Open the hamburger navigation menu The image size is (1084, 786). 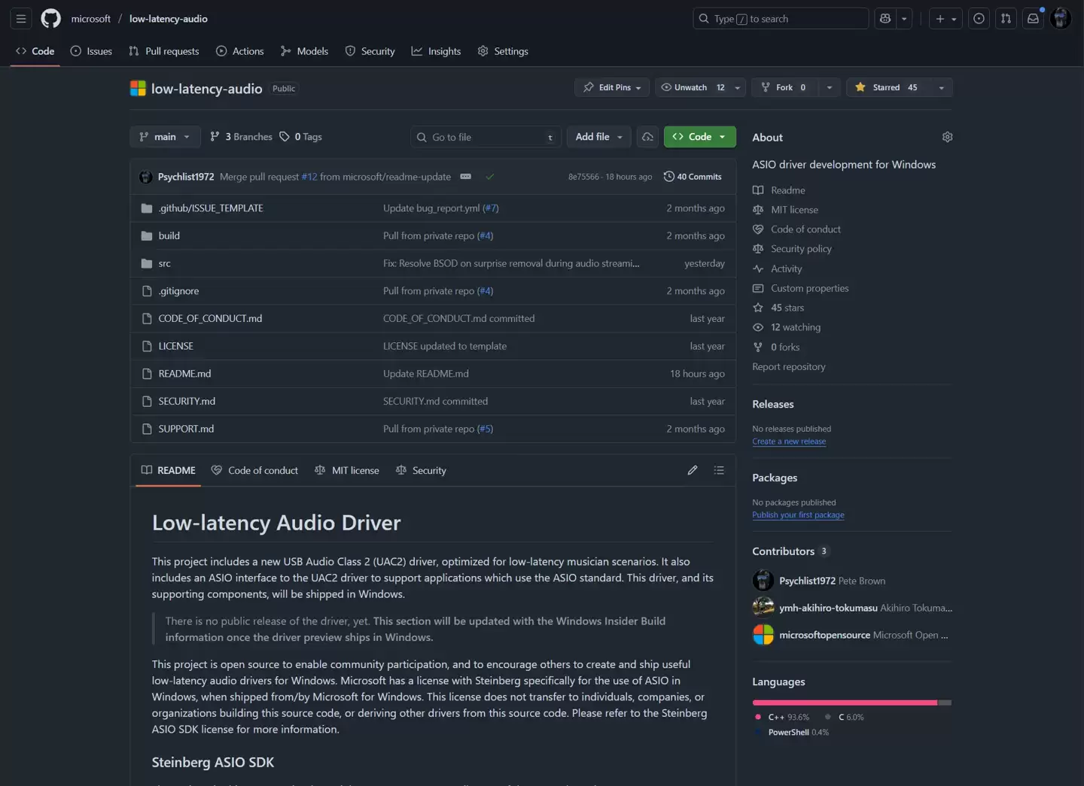[21, 19]
